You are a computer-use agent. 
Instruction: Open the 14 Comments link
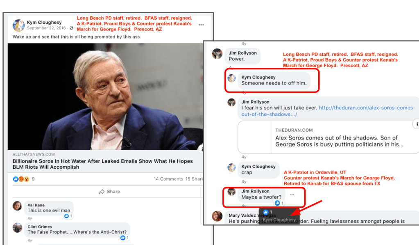[x=168, y=179]
